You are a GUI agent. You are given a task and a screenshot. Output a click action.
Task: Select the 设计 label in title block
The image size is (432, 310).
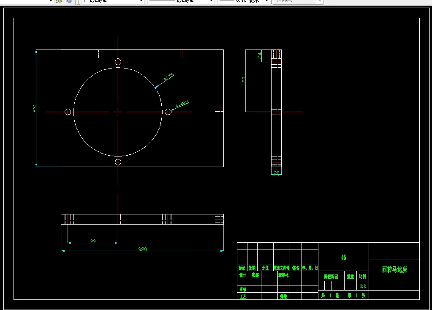243,275
